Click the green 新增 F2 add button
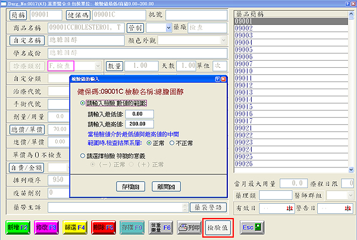 tap(18, 227)
